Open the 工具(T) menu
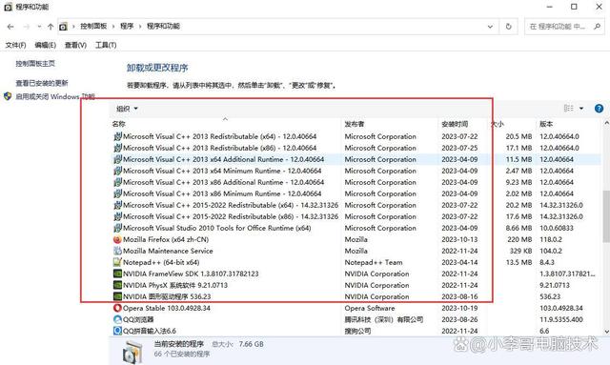 click(106, 45)
